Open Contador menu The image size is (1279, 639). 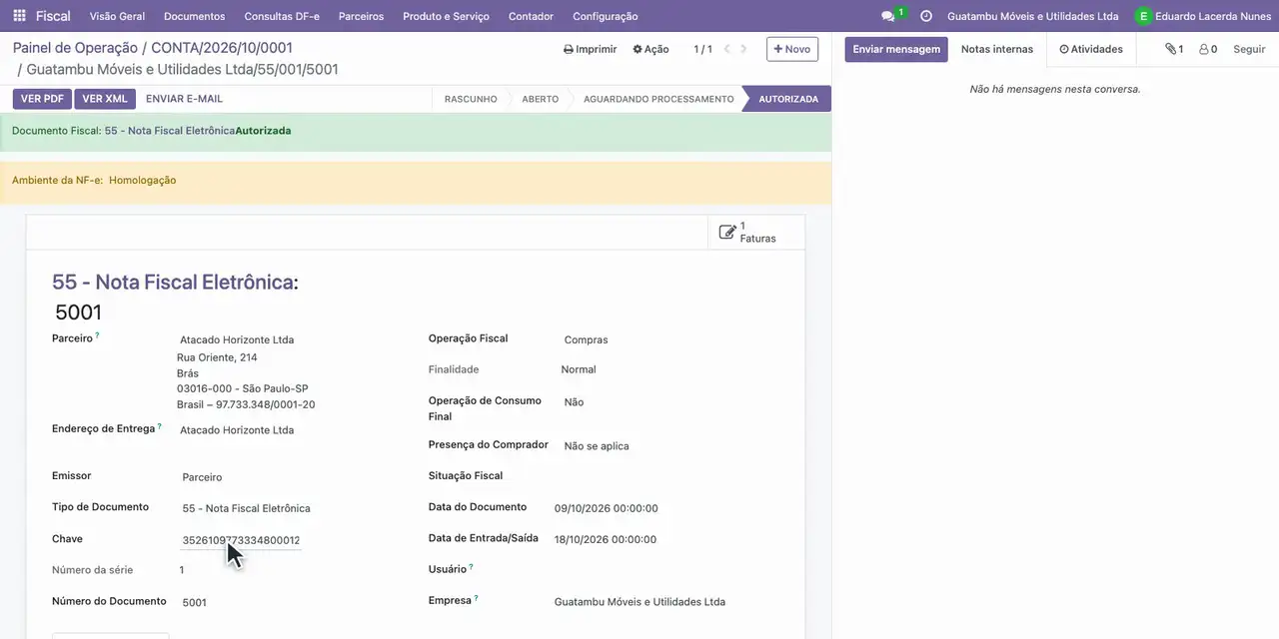[x=531, y=16]
